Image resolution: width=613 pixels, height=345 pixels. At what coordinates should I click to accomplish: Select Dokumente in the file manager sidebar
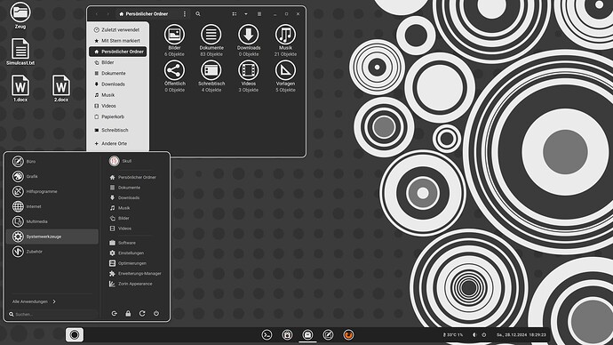pos(117,73)
